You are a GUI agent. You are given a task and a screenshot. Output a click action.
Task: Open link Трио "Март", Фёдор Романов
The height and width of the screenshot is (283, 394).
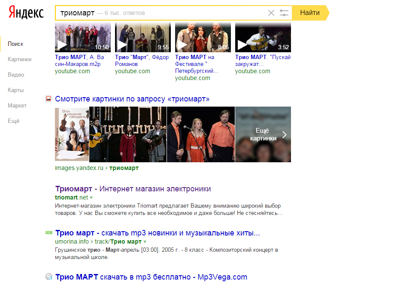(142, 61)
